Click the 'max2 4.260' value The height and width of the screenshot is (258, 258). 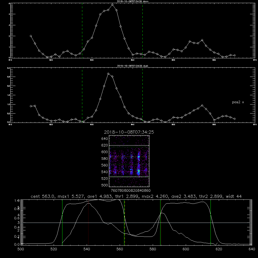[155, 196]
